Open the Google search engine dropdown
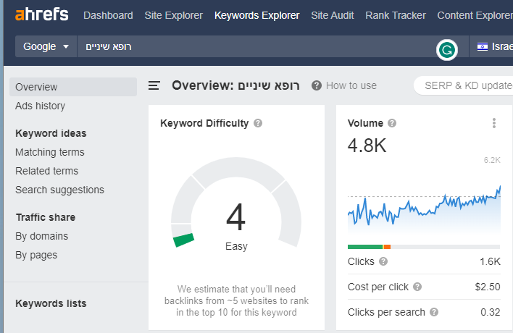This screenshot has height=333, width=513. point(46,47)
